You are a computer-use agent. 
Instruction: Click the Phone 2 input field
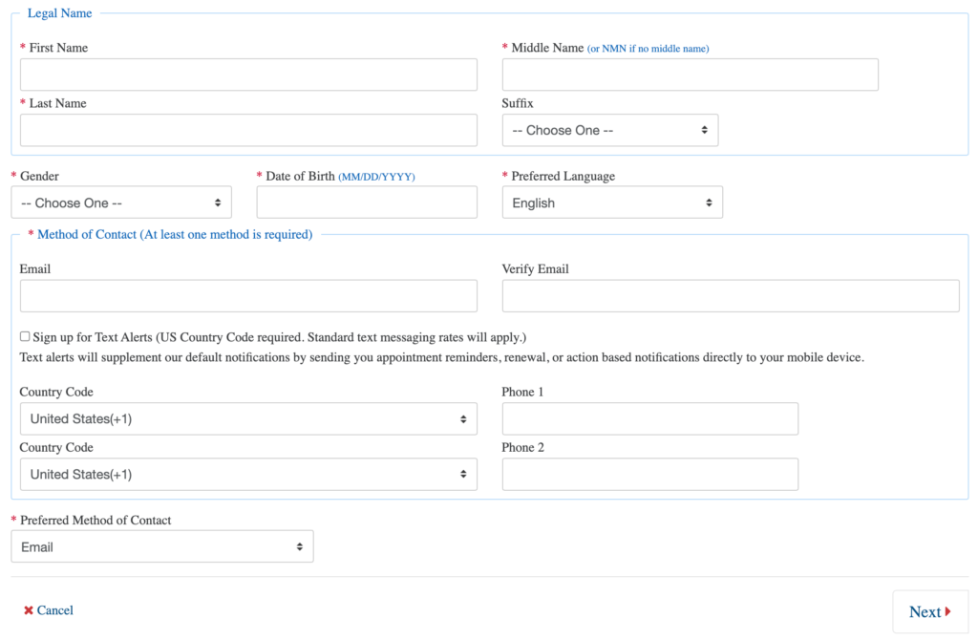click(649, 474)
